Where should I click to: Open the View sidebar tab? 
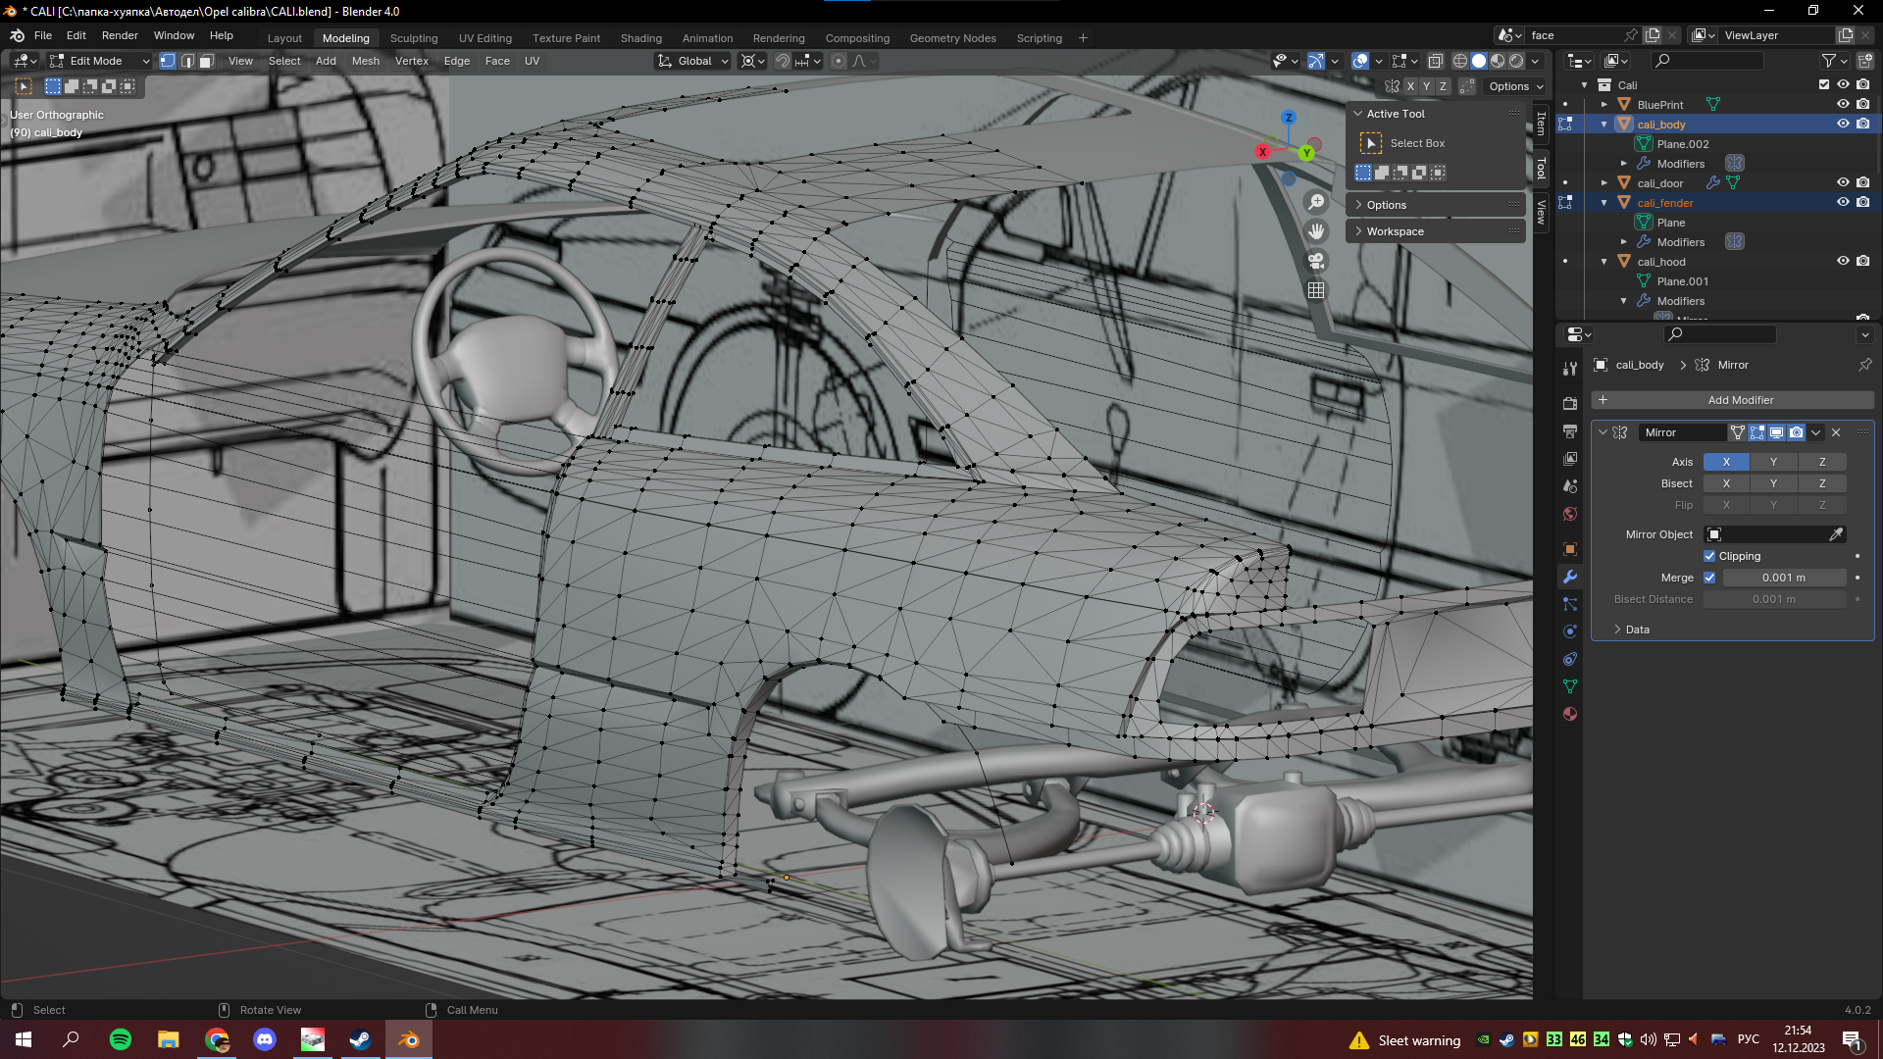click(1541, 212)
